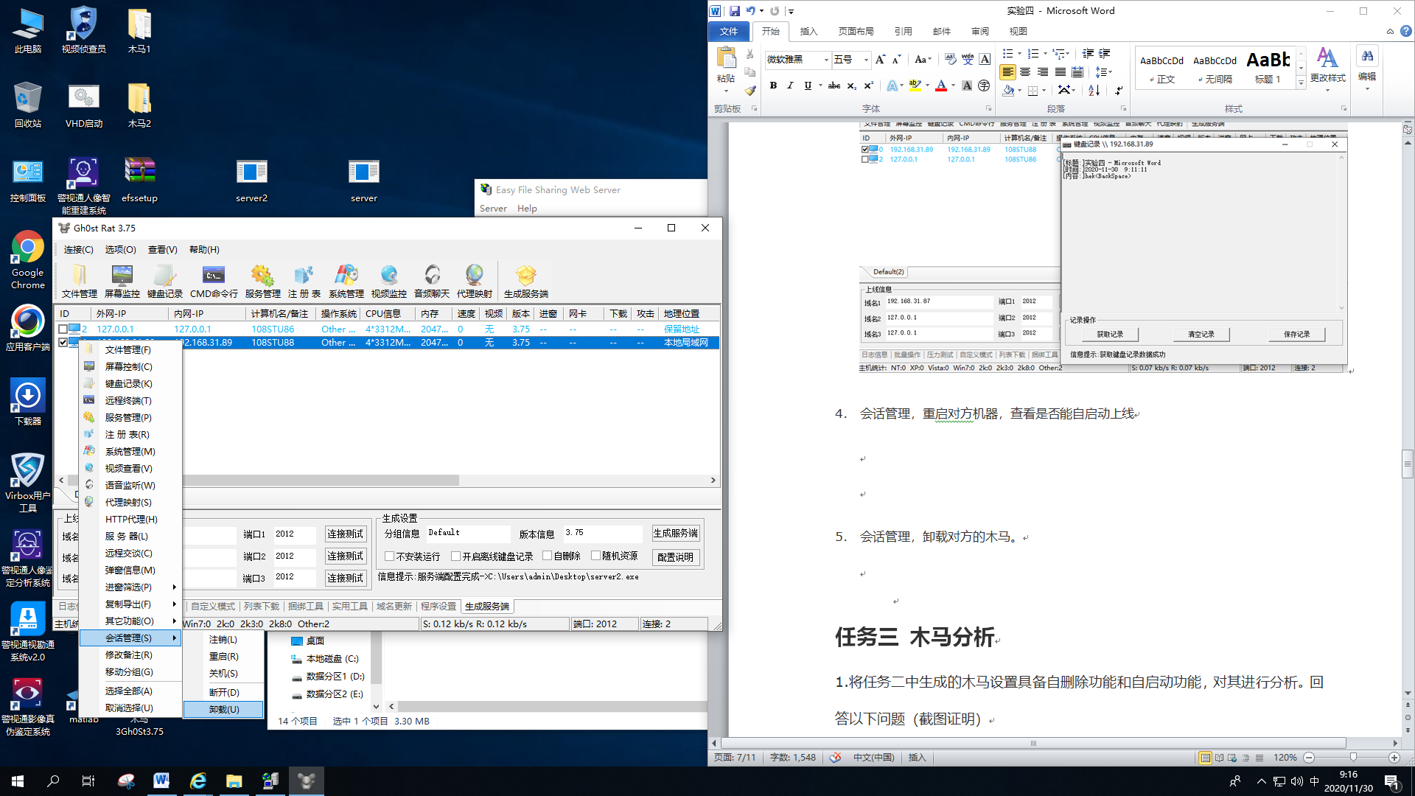The width and height of the screenshot is (1415, 796).
Task: Open Word 插入 ribbon tab
Action: click(808, 32)
